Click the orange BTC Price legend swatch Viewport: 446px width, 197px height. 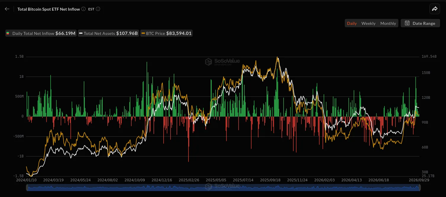click(143, 33)
